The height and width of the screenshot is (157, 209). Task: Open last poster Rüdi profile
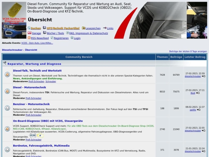193,93
